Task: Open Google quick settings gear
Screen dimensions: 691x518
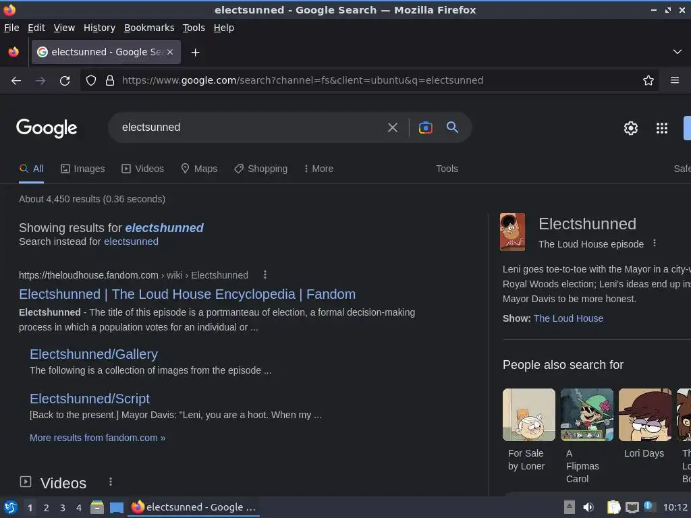Action: point(631,127)
